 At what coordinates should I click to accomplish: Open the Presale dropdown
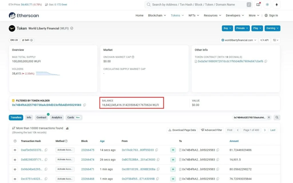(x=242, y=28)
